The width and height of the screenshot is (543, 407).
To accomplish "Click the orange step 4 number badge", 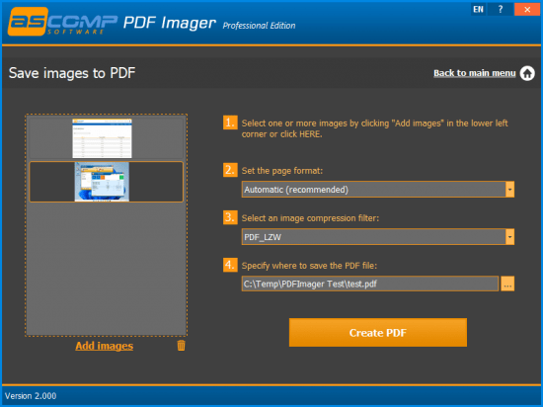I will [230, 265].
